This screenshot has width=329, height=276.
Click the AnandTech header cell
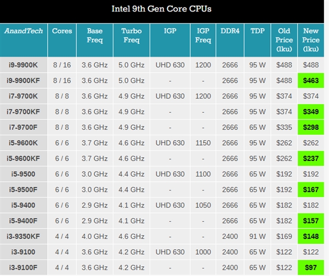tap(24, 31)
